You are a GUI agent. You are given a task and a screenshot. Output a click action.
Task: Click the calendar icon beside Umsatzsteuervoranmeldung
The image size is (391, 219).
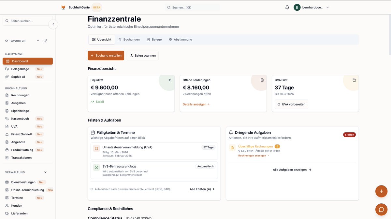point(96,148)
